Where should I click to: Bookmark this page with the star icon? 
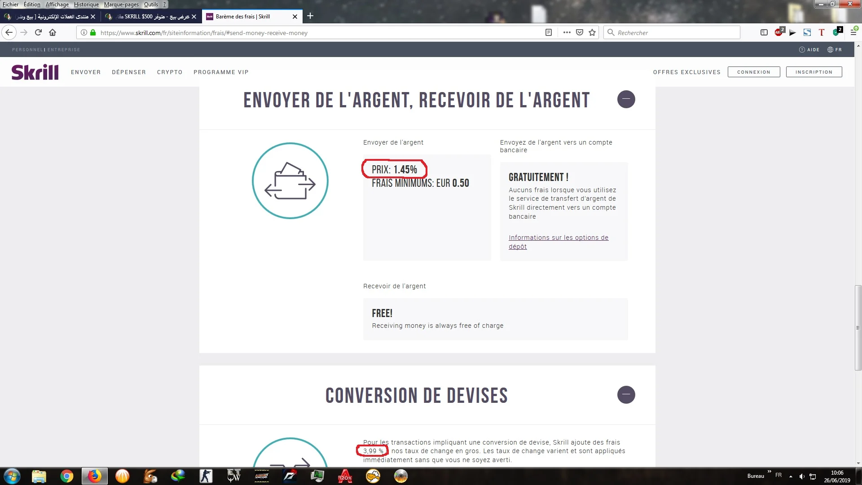(x=592, y=32)
